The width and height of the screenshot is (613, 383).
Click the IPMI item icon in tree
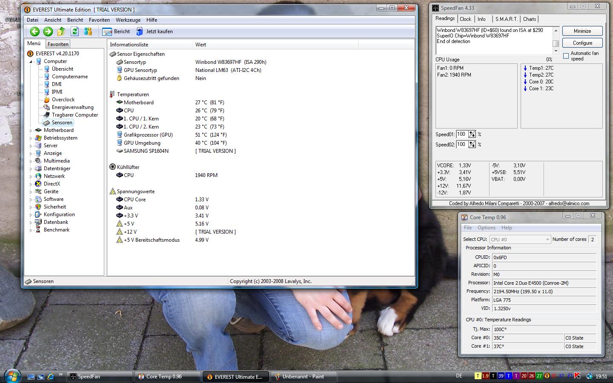point(47,92)
